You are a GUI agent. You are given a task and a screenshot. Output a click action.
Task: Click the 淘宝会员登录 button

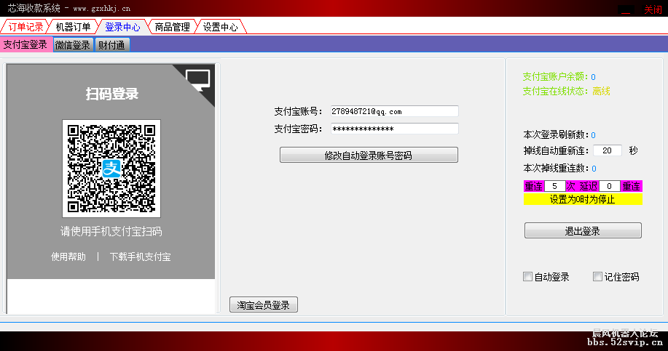pos(263,304)
